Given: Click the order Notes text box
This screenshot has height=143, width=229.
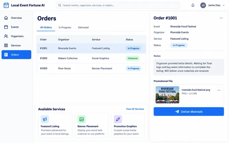Looking at the screenshot, I should (x=189, y=67).
